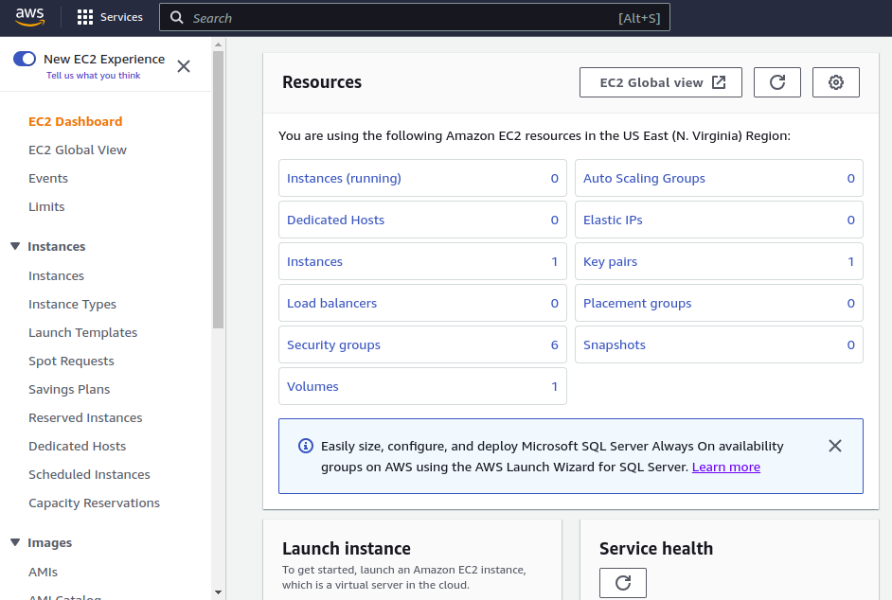Refresh the Service health panel
This screenshot has width=892, height=600.
[622, 583]
